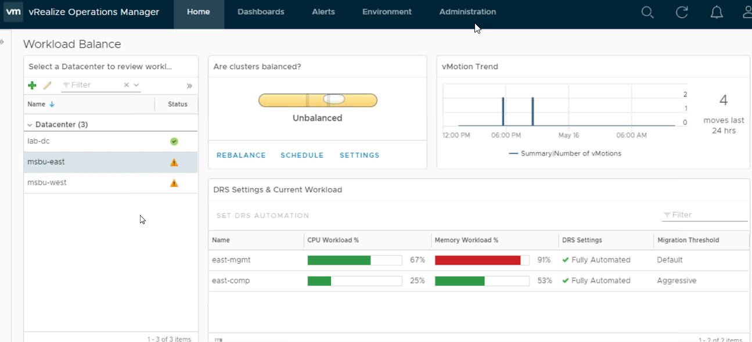Image resolution: width=752 pixels, height=342 pixels.
Task: Click the pencil edit icon
Action: pos(48,85)
